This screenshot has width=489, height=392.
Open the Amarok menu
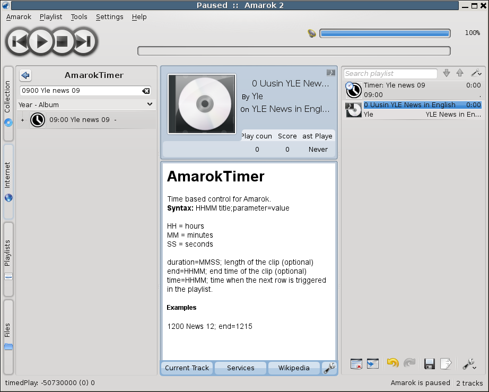[19, 17]
